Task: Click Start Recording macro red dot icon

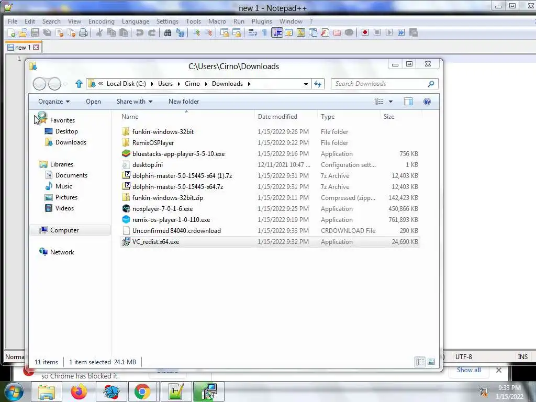Action: point(365,32)
